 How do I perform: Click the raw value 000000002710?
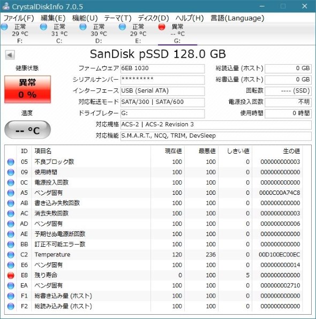click(x=280, y=286)
